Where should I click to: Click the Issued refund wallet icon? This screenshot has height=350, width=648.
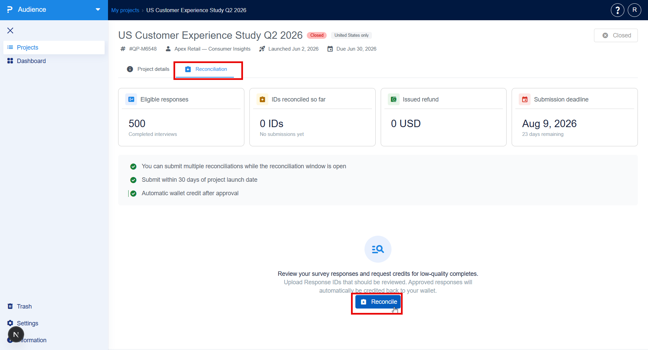coord(394,99)
